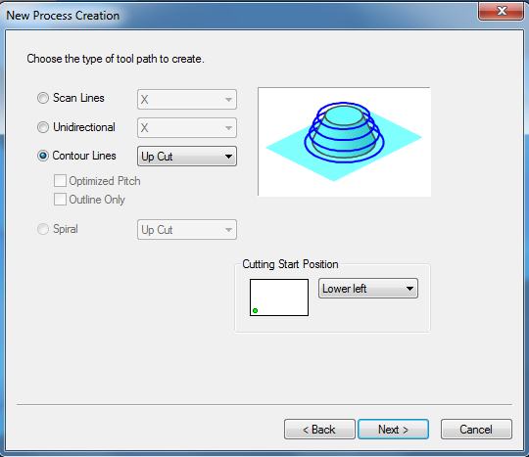529x457 pixels.
Task: Go back with the Back button
Action: 319,429
